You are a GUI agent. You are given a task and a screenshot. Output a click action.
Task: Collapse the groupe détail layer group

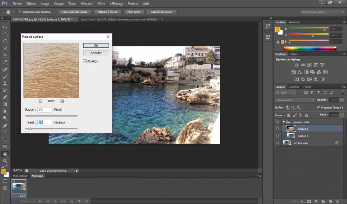coord(284,122)
